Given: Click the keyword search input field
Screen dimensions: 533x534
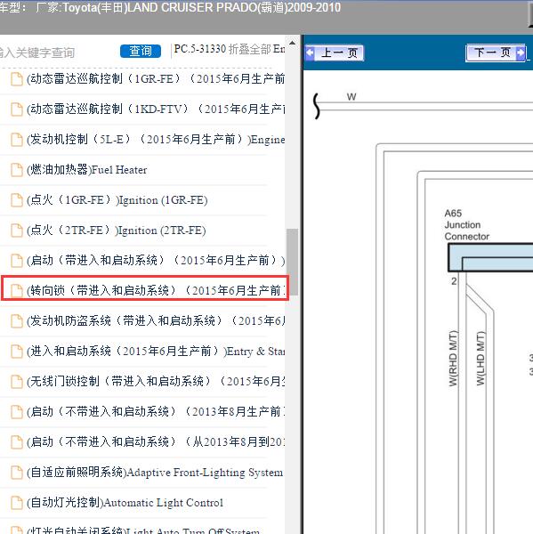Looking at the screenshot, I should (58, 53).
